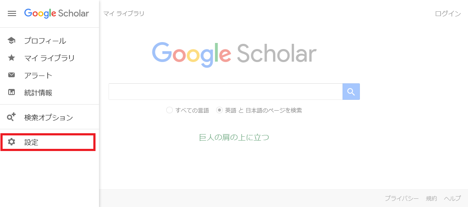
Task: Click the graduation cap profile icon
Action: [11, 40]
